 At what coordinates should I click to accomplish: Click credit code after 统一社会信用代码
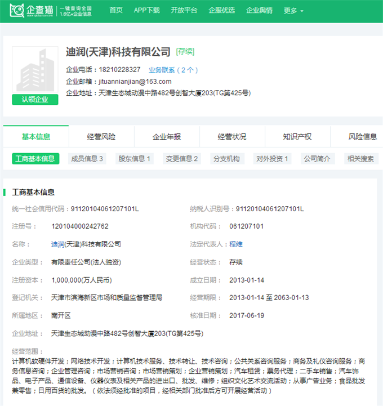coord(105,209)
